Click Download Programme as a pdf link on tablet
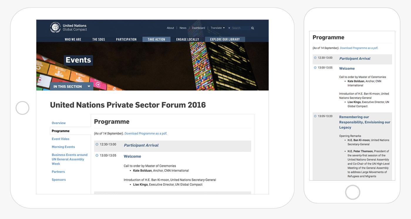 coord(145,133)
